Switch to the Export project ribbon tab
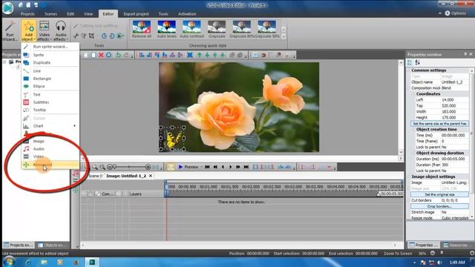Screen dimensions: 475x267 [136, 14]
